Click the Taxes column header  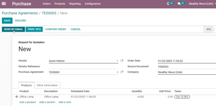pyautogui.click(x=178, y=91)
